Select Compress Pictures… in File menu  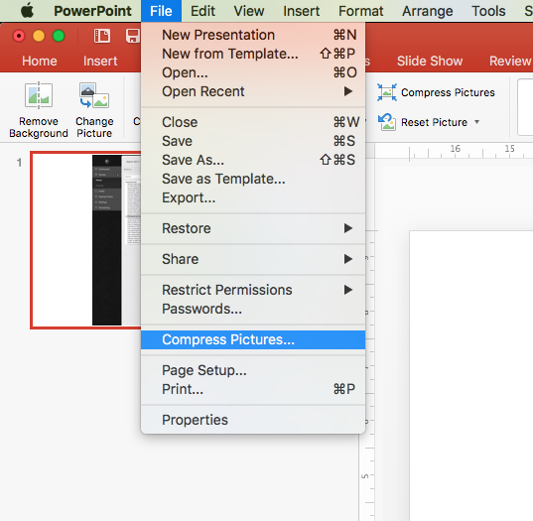point(253,339)
